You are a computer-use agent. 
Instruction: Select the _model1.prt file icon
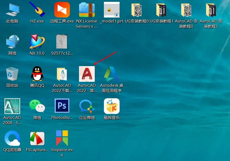click(x=112, y=10)
